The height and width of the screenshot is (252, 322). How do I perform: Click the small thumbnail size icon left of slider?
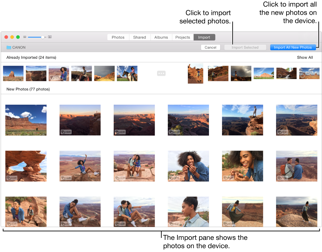[x=25, y=37]
